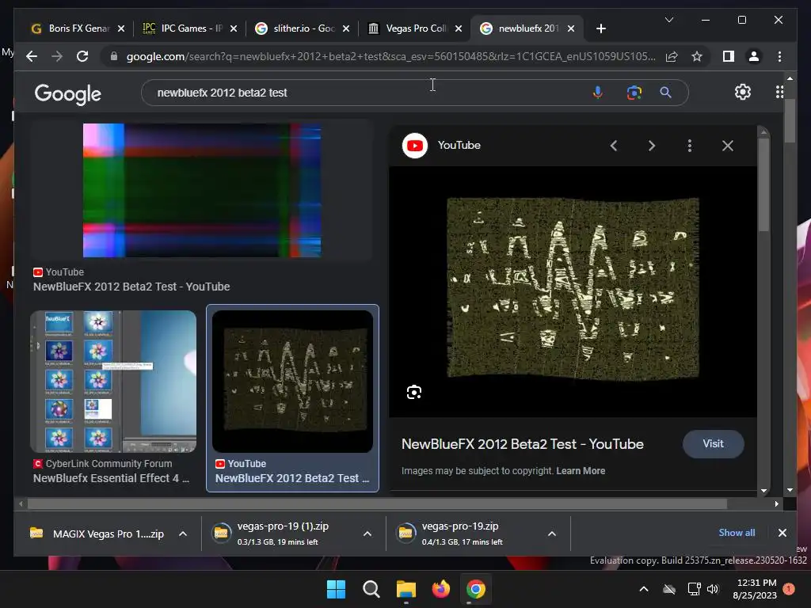
Task: Click the preview panel vertical scrollbar
Action: click(764, 184)
